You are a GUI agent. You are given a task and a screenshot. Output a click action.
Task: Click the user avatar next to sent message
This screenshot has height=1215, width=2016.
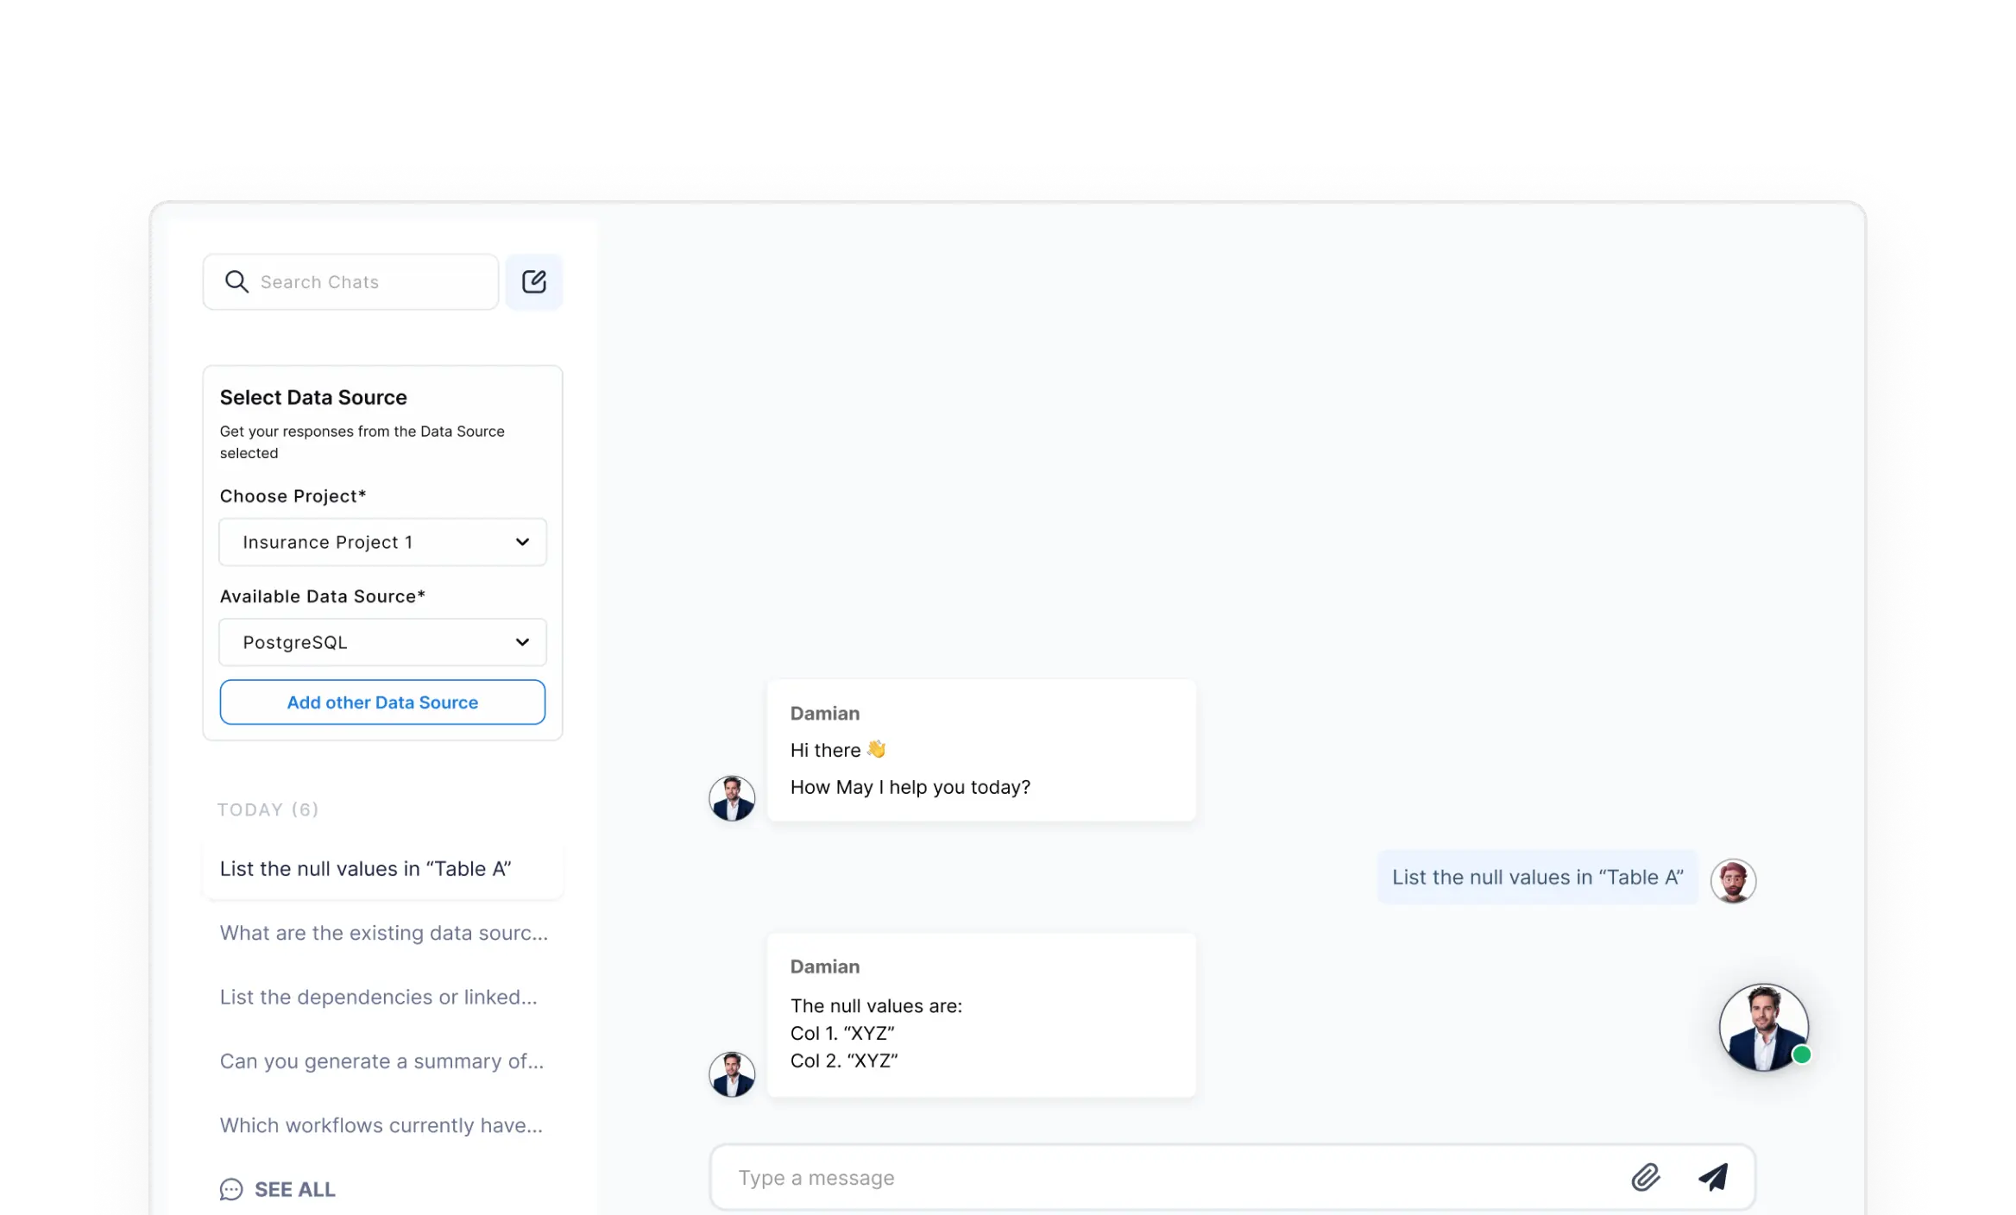click(1733, 881)
